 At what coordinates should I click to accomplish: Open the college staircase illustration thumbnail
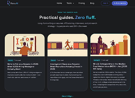point(110,45)
